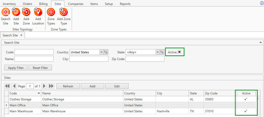Viewport: 264px width, 117px height.
Task: Click the Zip Code input field
Action: pyautogui.click(x=145, y=59)
